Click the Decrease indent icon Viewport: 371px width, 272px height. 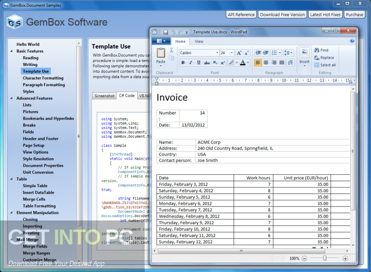(x=258, y=53)
